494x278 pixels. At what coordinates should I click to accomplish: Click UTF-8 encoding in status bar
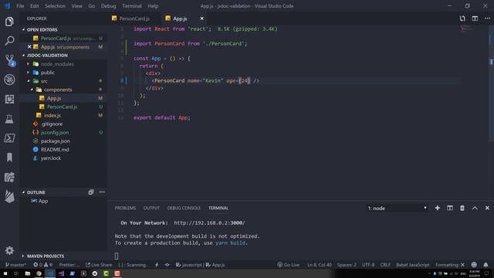[x=368, y=265]
